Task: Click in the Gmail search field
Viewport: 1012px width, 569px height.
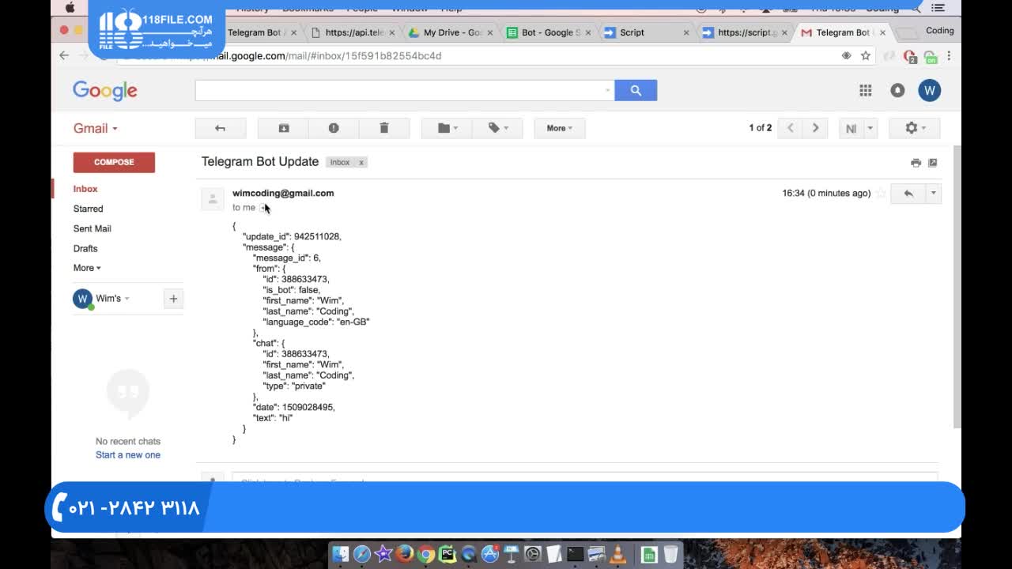Action: (399, 91)
